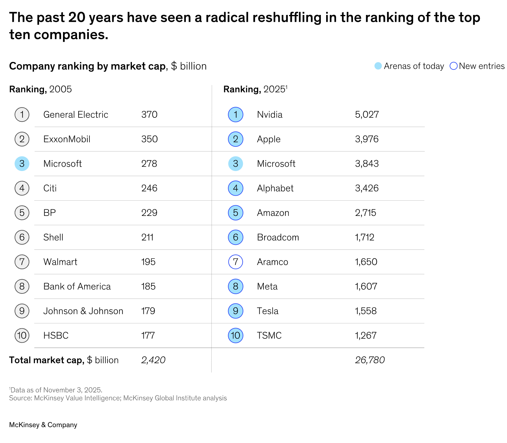This screenshot has width=507, height=443.
Task: Click the 2025 total market cap 26,780
Action: [370, 360]
